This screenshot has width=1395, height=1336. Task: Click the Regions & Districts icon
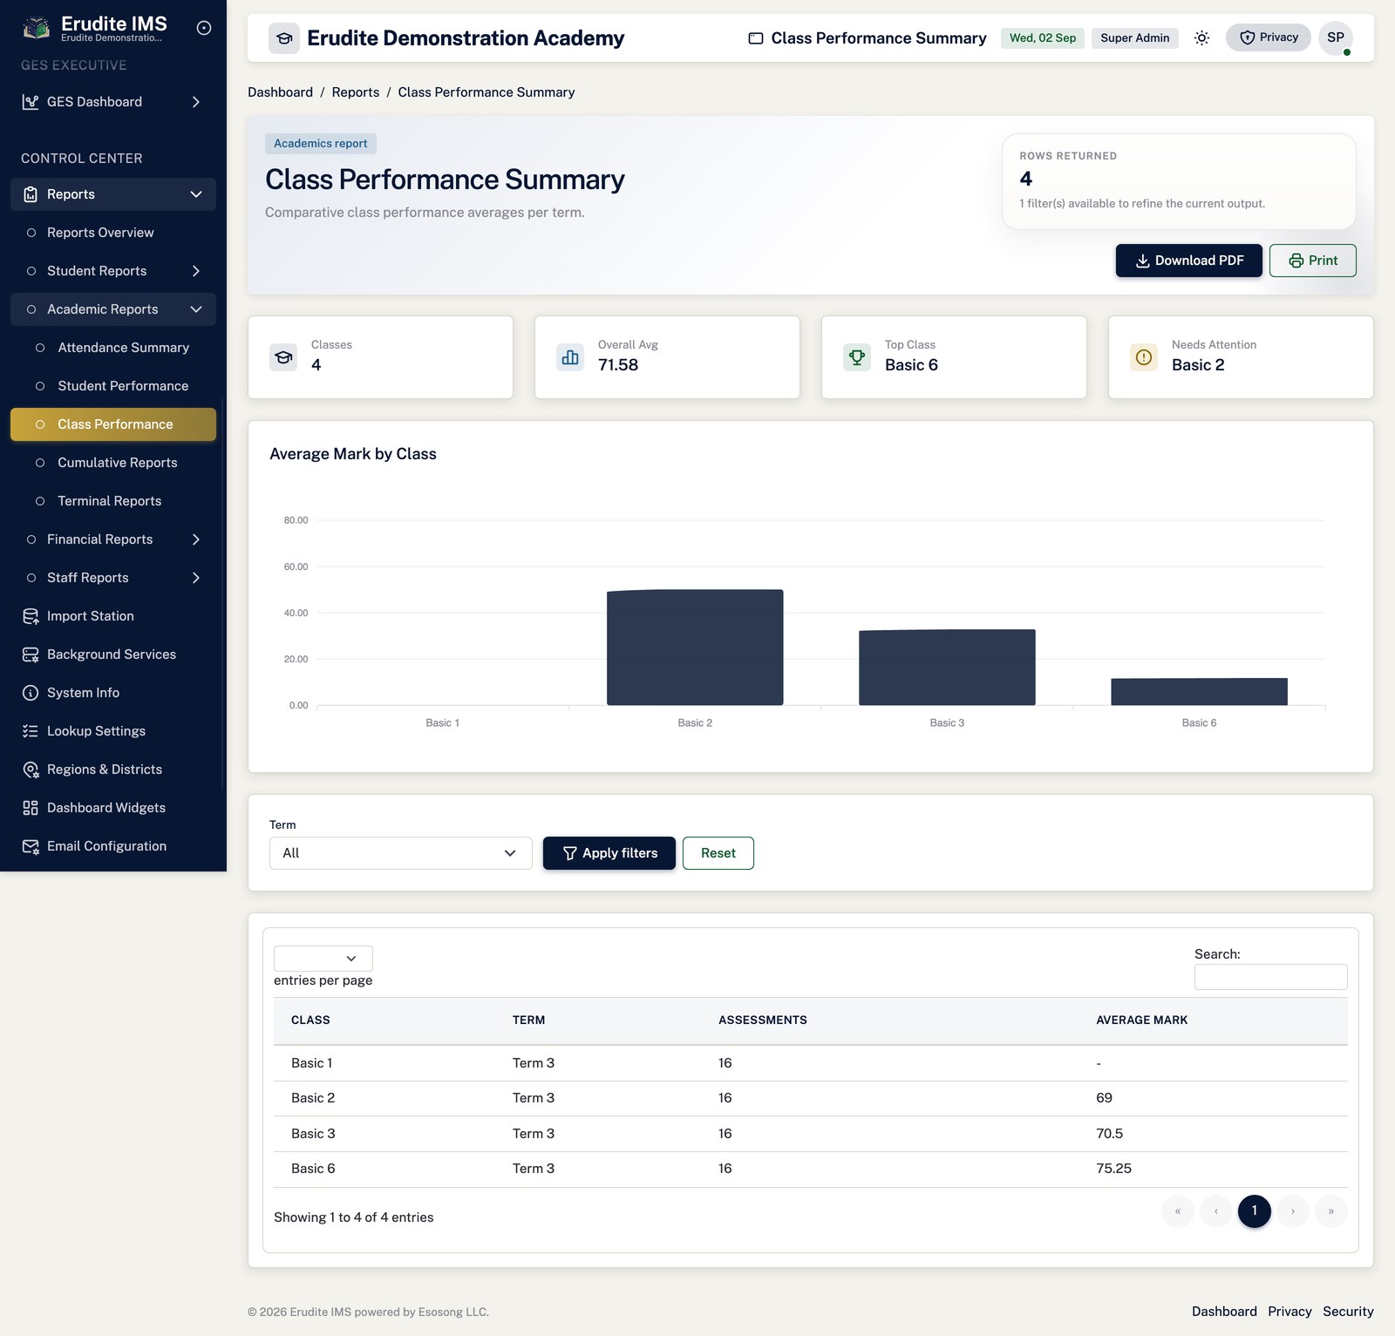(31, 770)
